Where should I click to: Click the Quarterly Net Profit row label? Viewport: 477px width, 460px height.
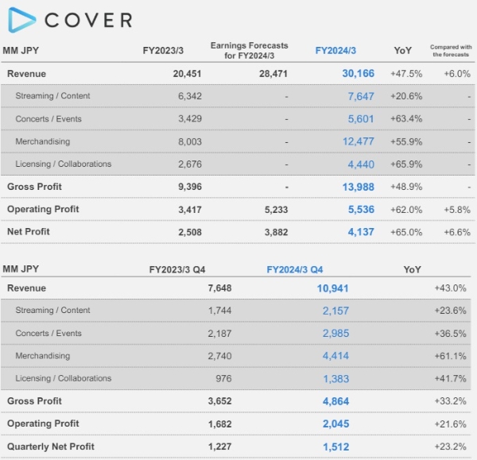[51, 446]
